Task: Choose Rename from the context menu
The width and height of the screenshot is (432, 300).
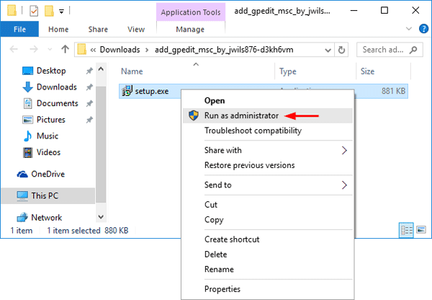Action: click(x=268, y=269)
